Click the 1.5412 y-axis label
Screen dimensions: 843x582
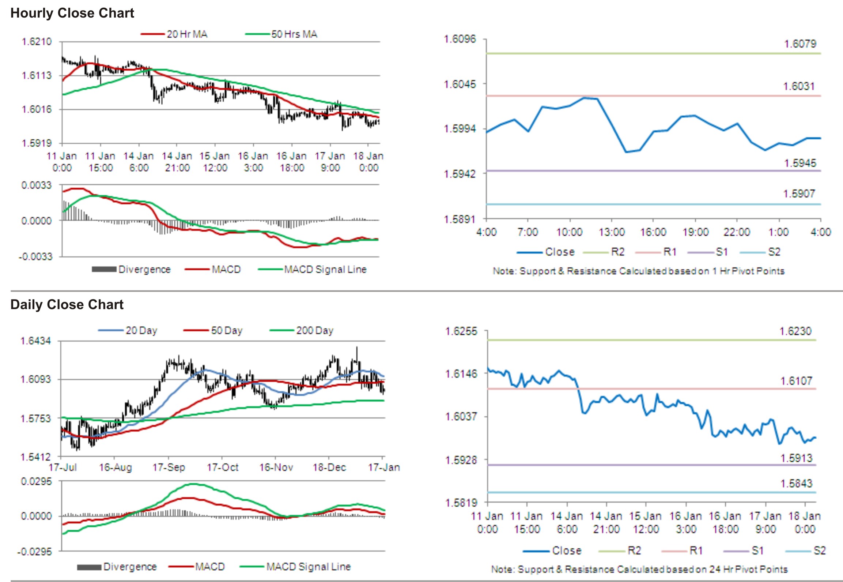coord(35,457)
